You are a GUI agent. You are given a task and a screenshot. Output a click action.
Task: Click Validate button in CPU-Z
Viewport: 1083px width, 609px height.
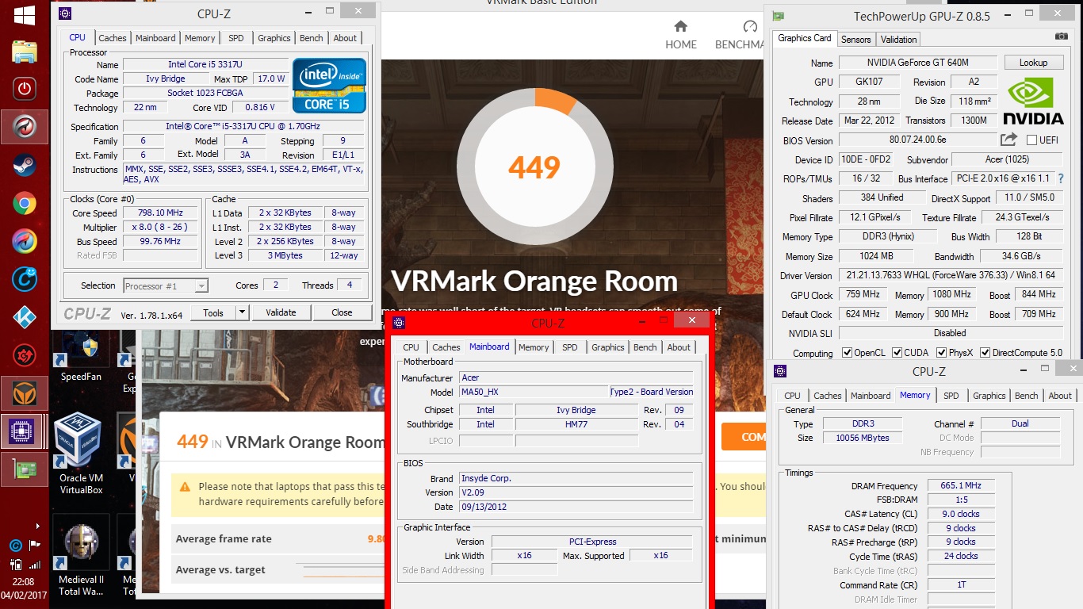pyautogui.click(x=281, y=312)
